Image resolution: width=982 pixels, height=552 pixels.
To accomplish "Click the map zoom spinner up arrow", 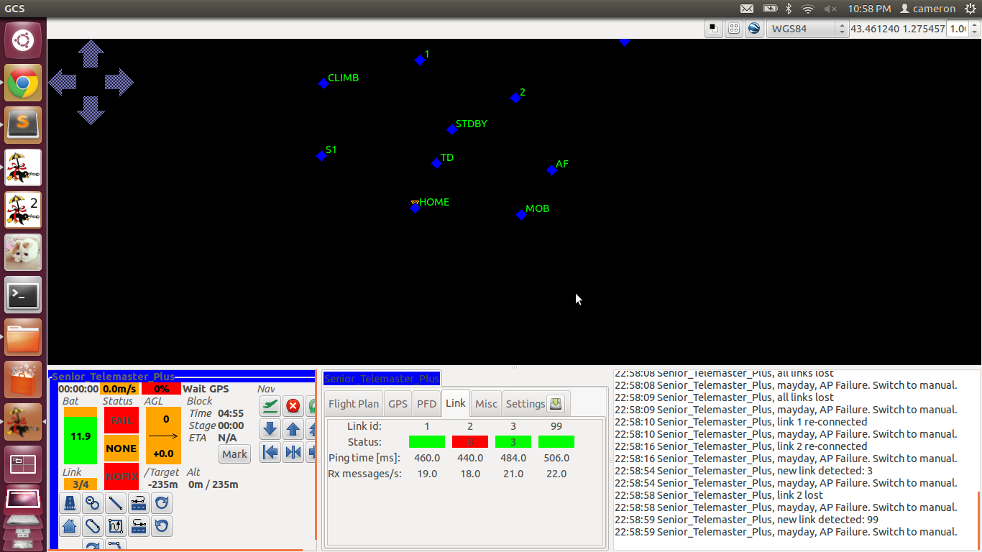I will click(974, 25).
